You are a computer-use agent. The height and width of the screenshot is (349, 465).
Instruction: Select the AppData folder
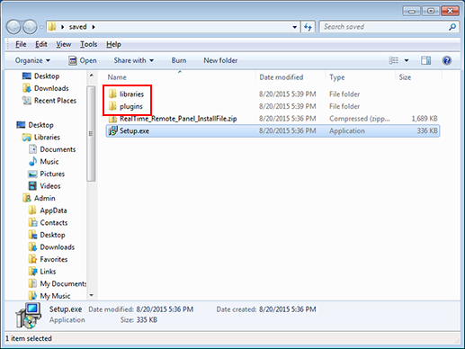[48, 210]
